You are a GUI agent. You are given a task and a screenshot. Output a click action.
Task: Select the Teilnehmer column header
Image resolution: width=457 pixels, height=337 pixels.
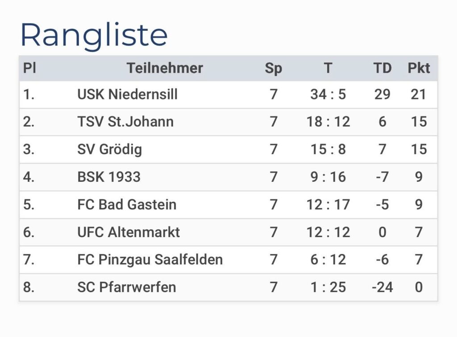[164, 68]
